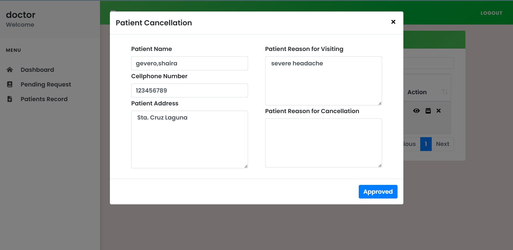
Task: Click the Patient Name field
Action: point(189,64)
